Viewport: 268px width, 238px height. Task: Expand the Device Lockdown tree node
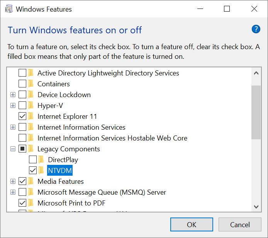tap(13, 95)
